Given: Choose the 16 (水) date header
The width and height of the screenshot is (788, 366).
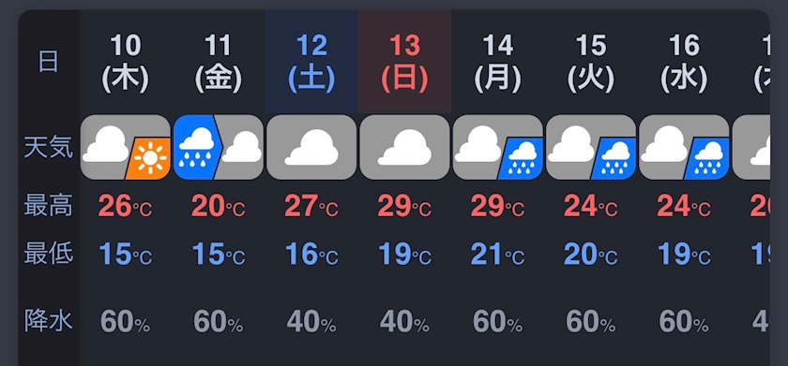Looking at the screenshot, I should [684, 64].
